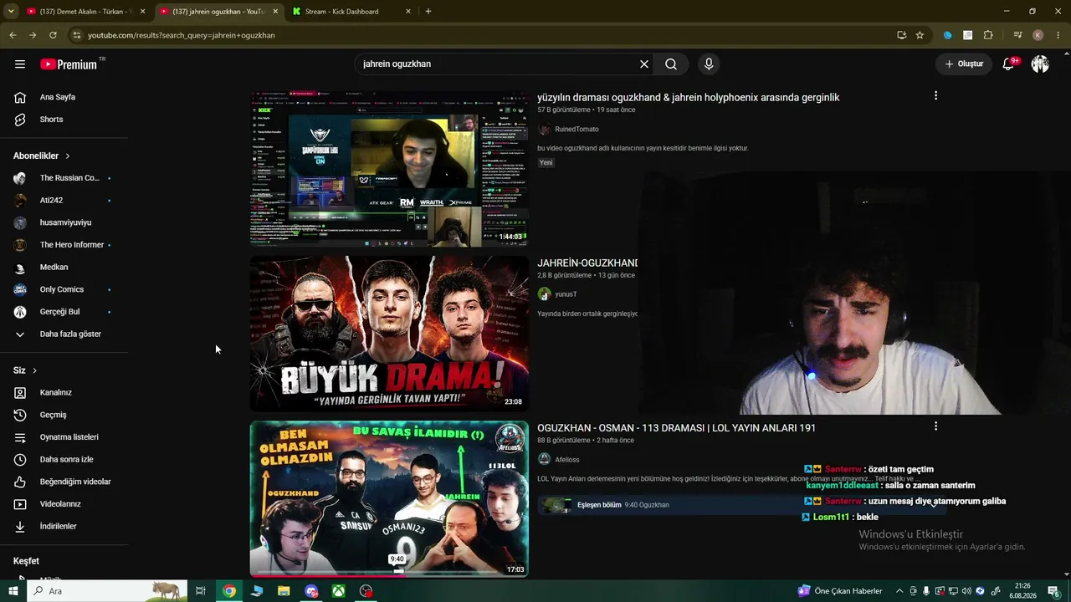The width and height of the screenshot is (1071, 602).
Task: Open the Gerçeği Bul subscription channel
Action: pyautogui.click(x=64, y=312)
